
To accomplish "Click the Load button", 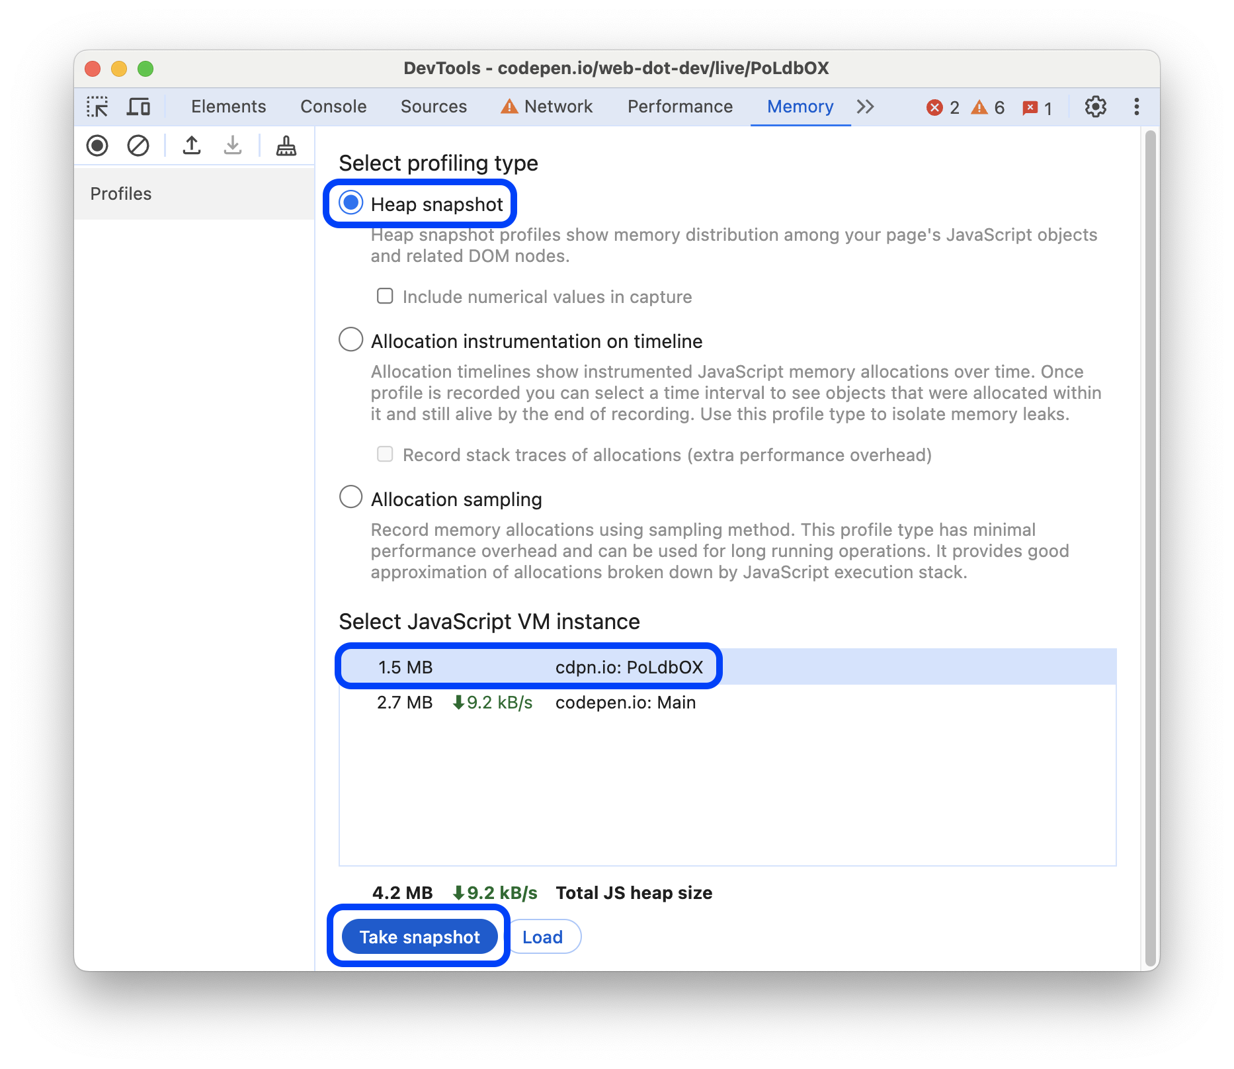I will click(542, 936).
